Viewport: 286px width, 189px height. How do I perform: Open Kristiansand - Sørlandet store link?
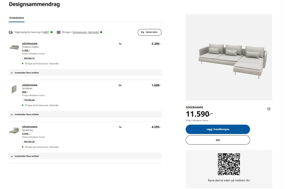click(x=86, y=32)
